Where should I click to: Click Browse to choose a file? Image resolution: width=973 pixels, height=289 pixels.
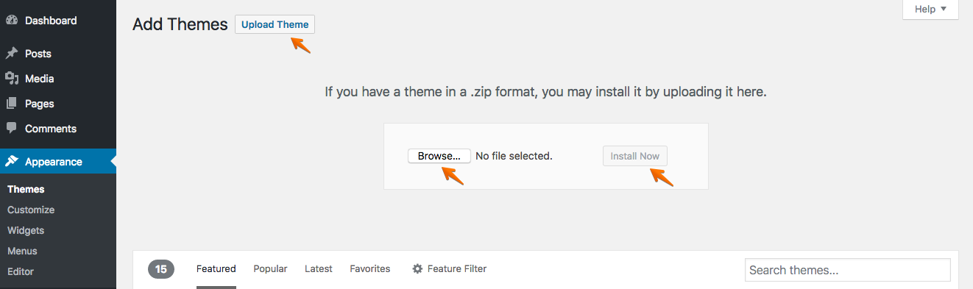(x=439, y=156)
